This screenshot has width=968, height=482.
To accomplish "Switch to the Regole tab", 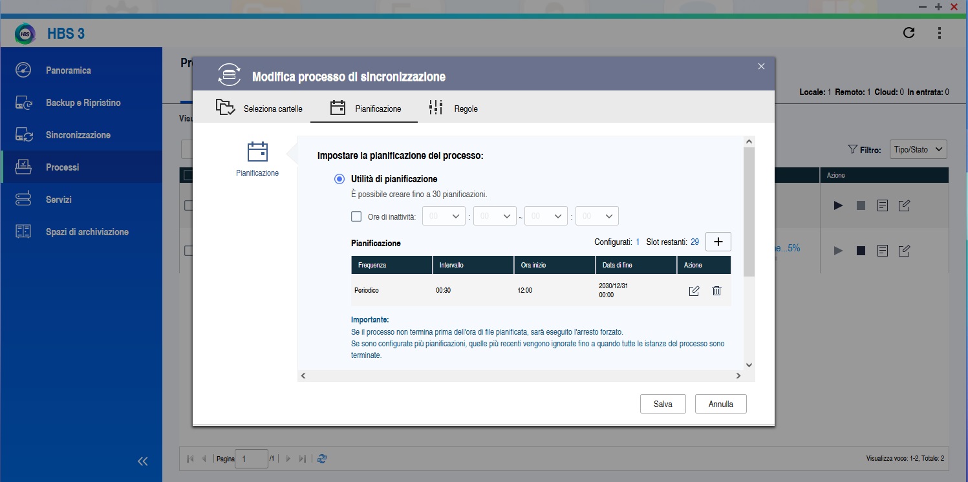I will click(454, 109).
